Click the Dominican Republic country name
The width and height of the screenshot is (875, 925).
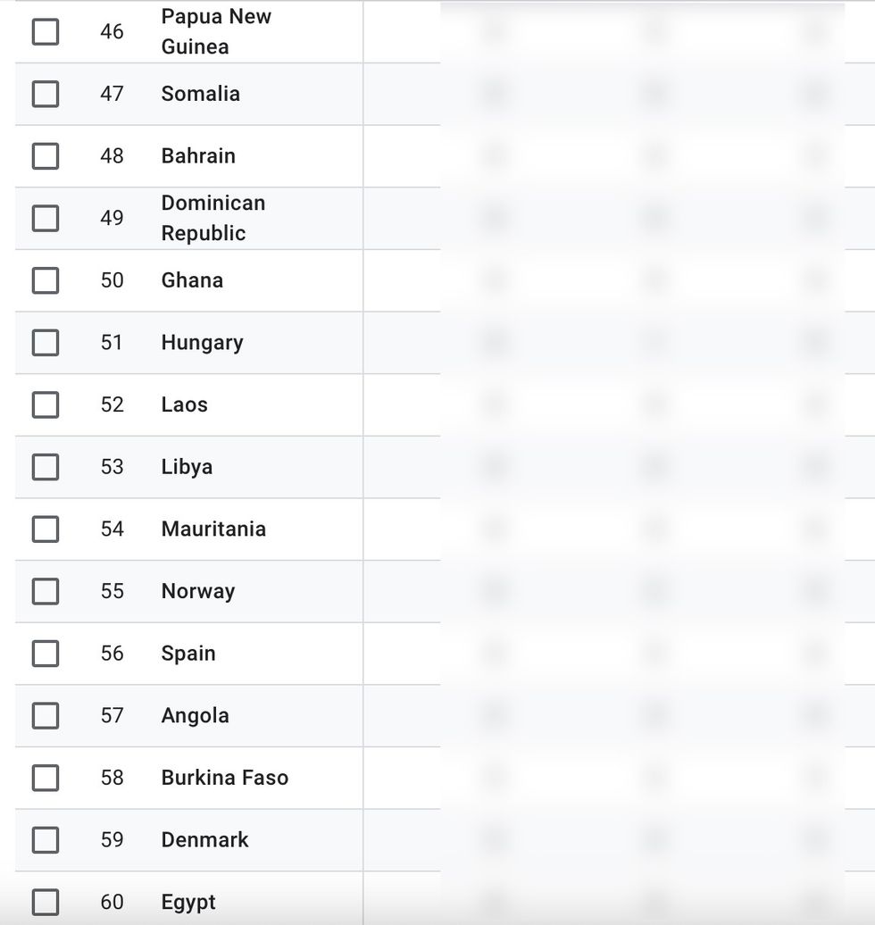point(213,219)
